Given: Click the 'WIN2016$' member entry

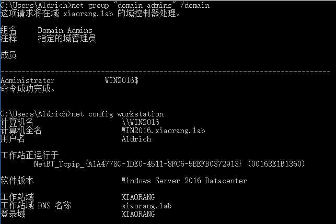Looking at the screenshot, I should [122, 80].
